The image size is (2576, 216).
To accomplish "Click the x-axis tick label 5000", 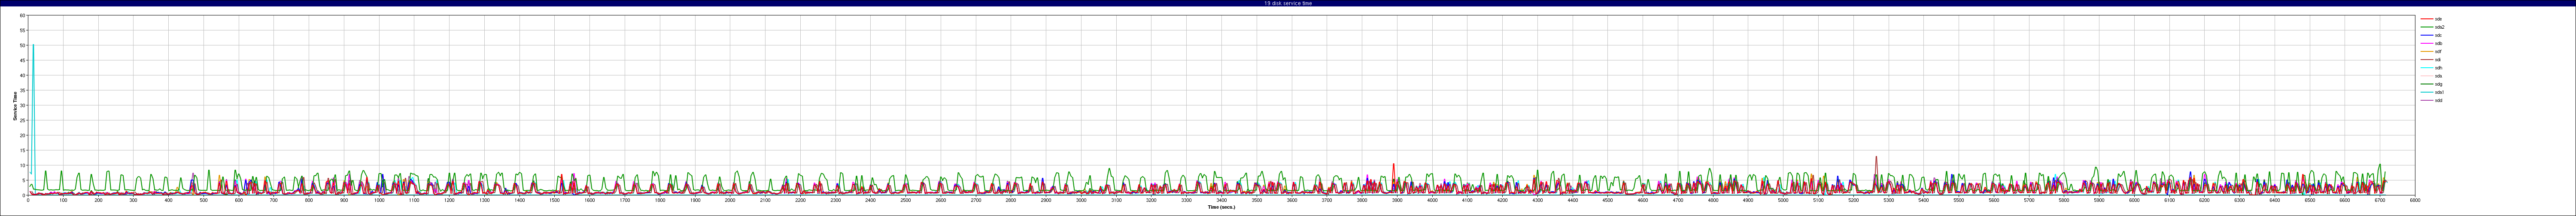I will click(1783, 200).
